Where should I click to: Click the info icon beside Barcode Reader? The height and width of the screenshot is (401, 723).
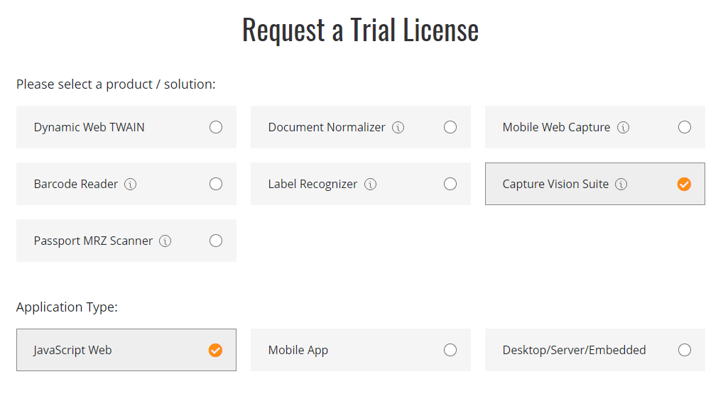[x=131, y=185]
